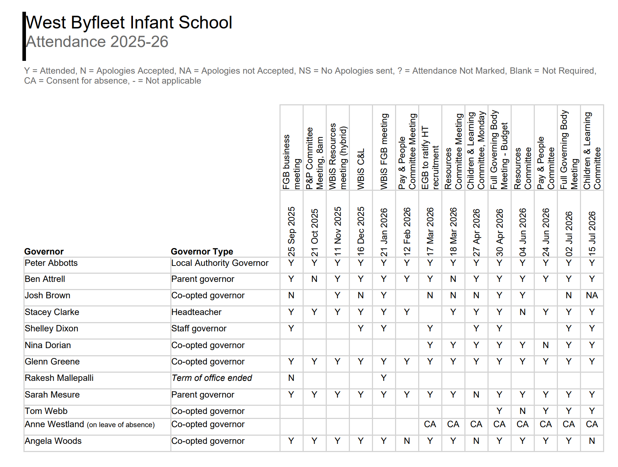Click the Governor Type column header
Screen dimensions: 618x467
[x=202, y=252]
